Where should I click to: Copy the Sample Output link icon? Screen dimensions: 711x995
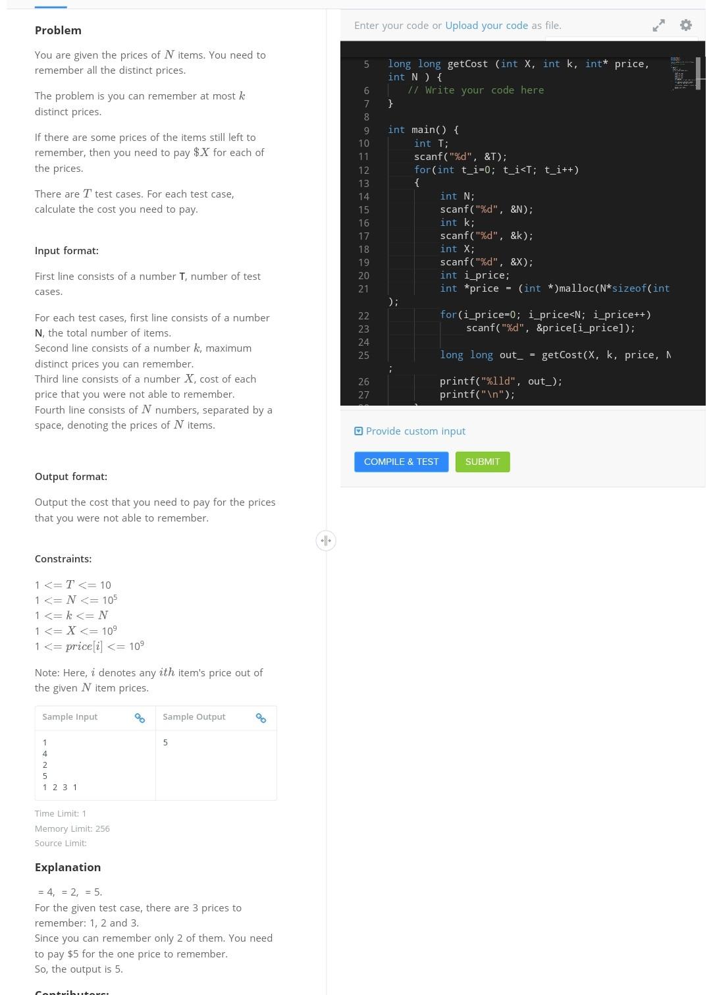click(261, 718)
